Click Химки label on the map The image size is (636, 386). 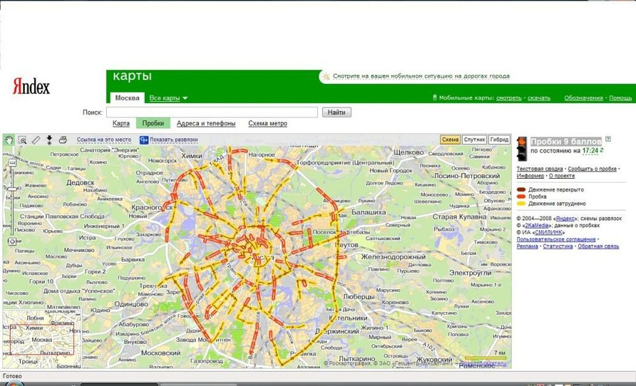(x=191, y=156)
